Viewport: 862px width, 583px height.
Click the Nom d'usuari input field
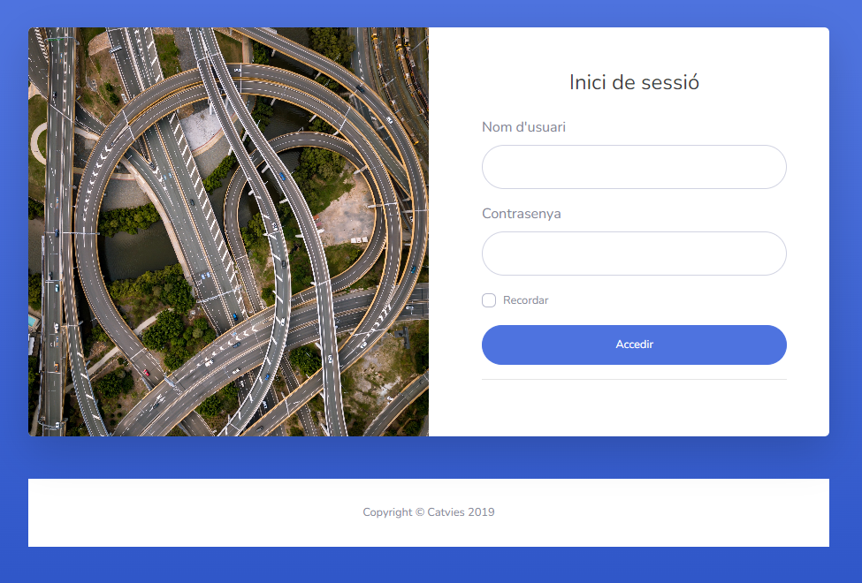click(634, 167)
